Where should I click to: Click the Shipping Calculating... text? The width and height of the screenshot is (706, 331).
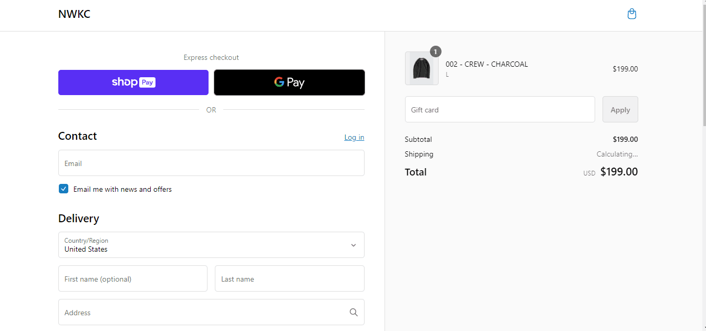(617, 154)
